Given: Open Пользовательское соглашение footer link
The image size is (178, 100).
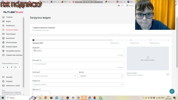Looking at the screenshot, I should coord(12,94).
